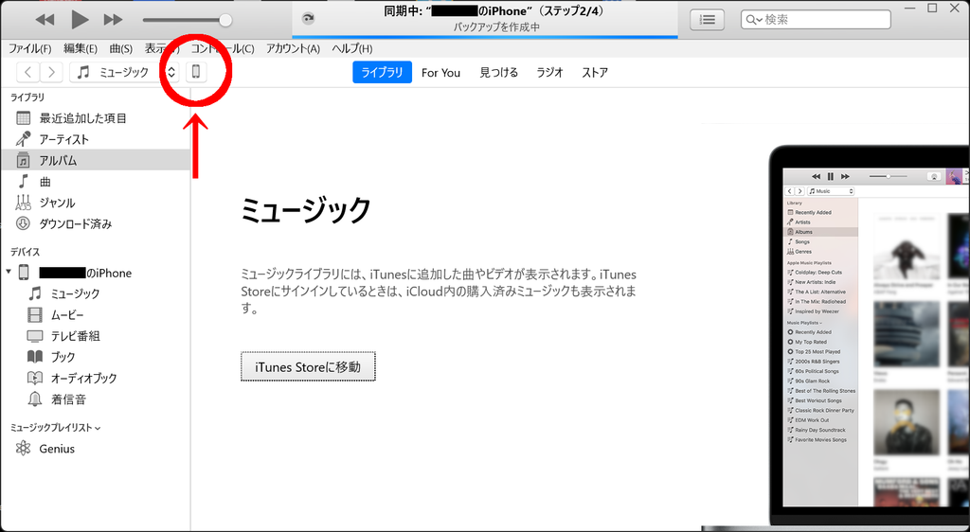This screenshot has width=970, height=532.
Task: Go back with the left chevron button
Action: pos(27,72)
